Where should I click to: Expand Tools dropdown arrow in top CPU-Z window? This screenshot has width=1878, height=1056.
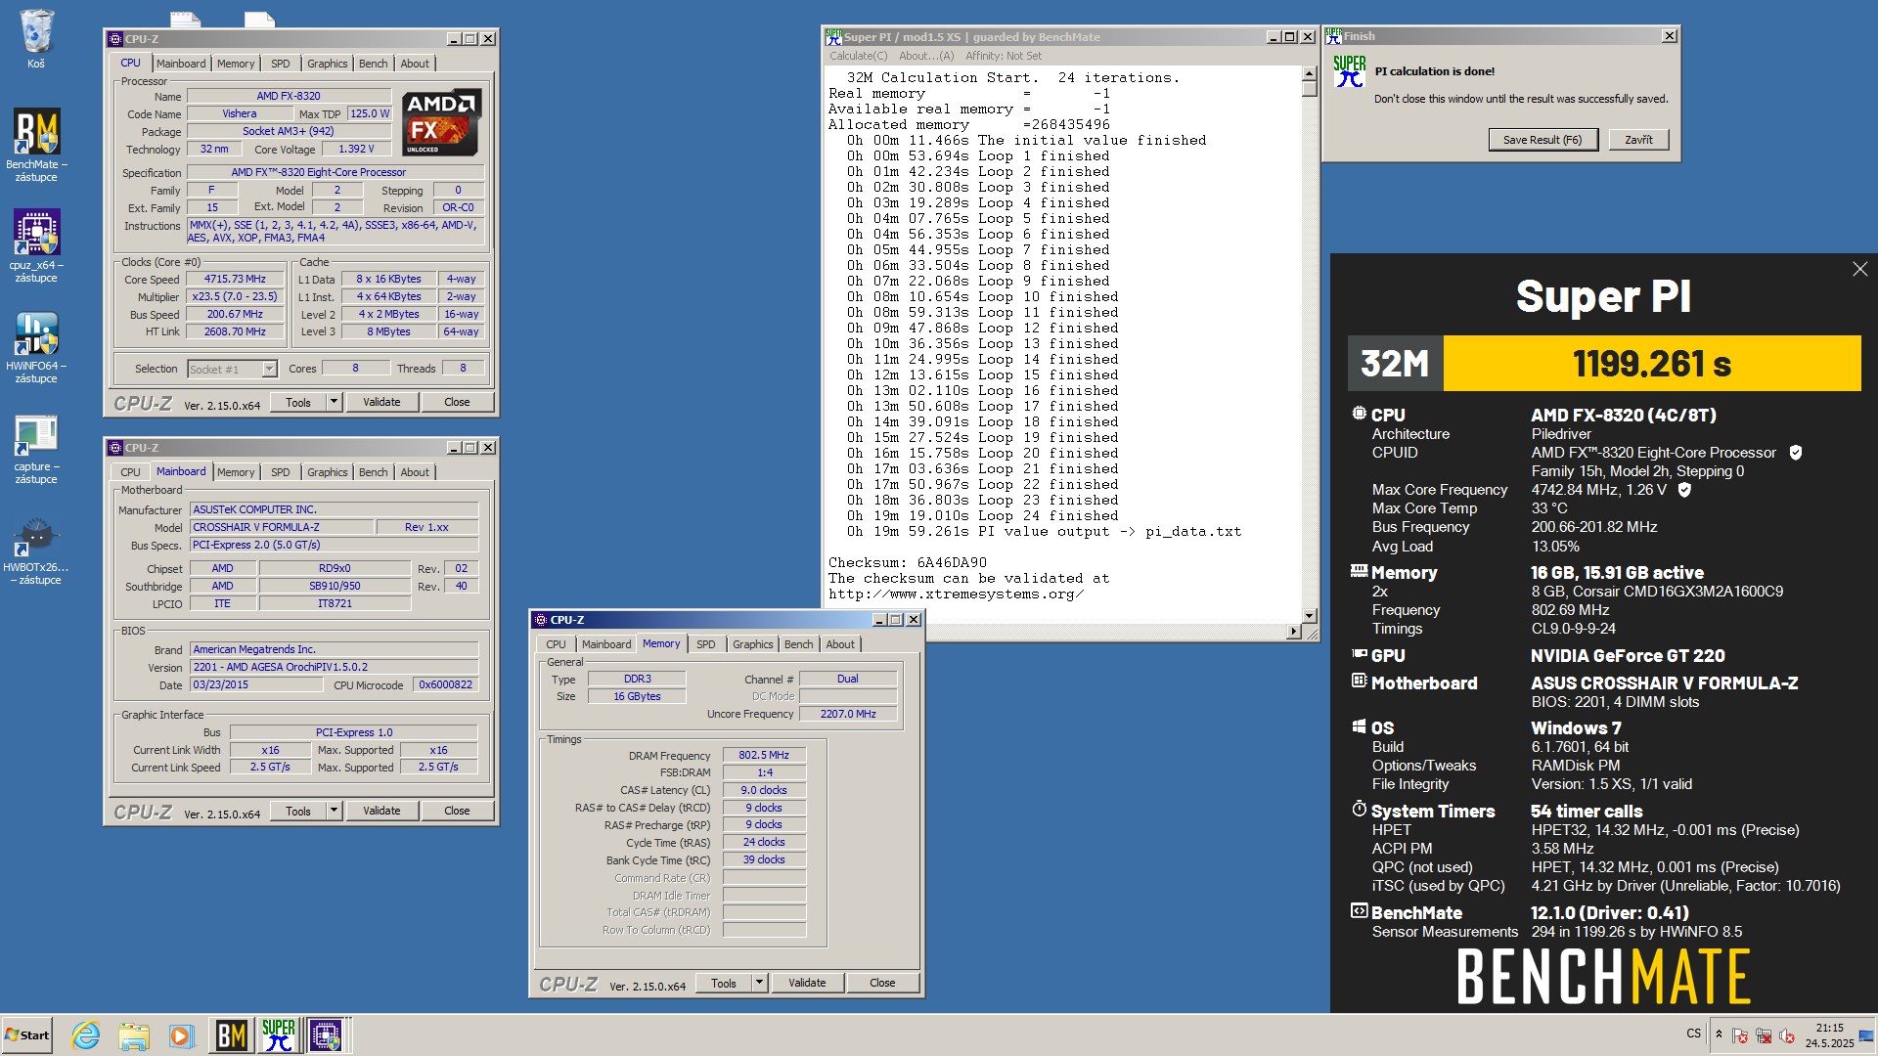[x=334, y=402]
